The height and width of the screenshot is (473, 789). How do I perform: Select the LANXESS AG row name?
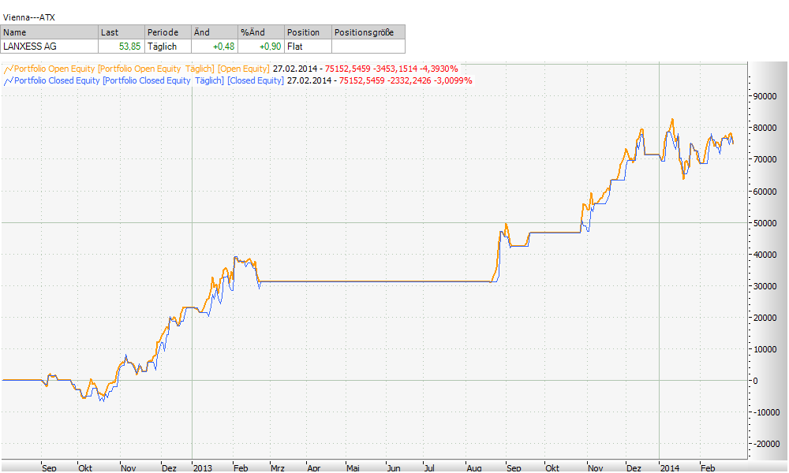tap(30, 47)
